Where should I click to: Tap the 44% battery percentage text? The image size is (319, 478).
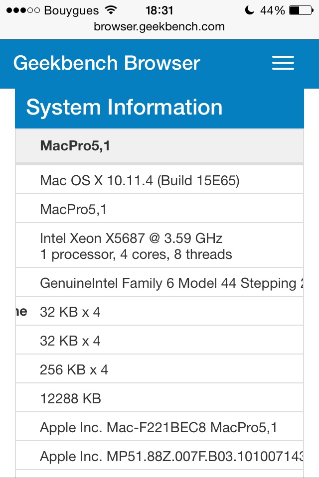272,10
